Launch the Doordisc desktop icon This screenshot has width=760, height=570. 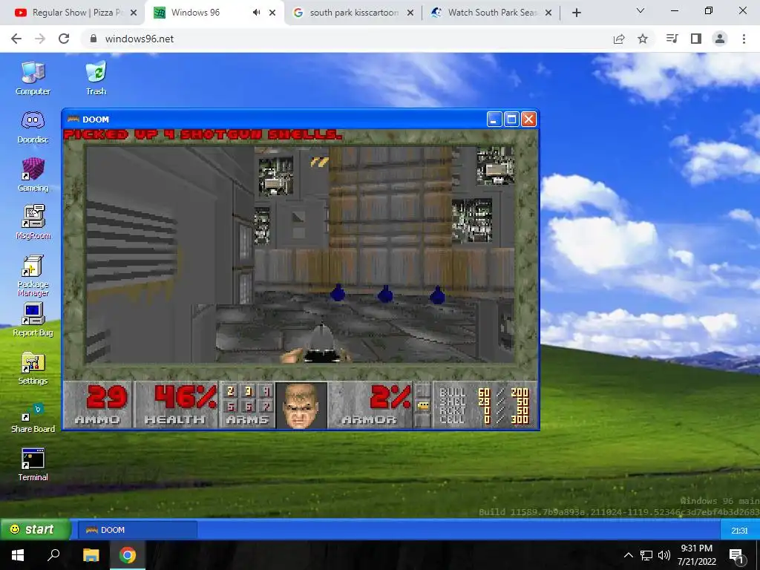(33, 127)
